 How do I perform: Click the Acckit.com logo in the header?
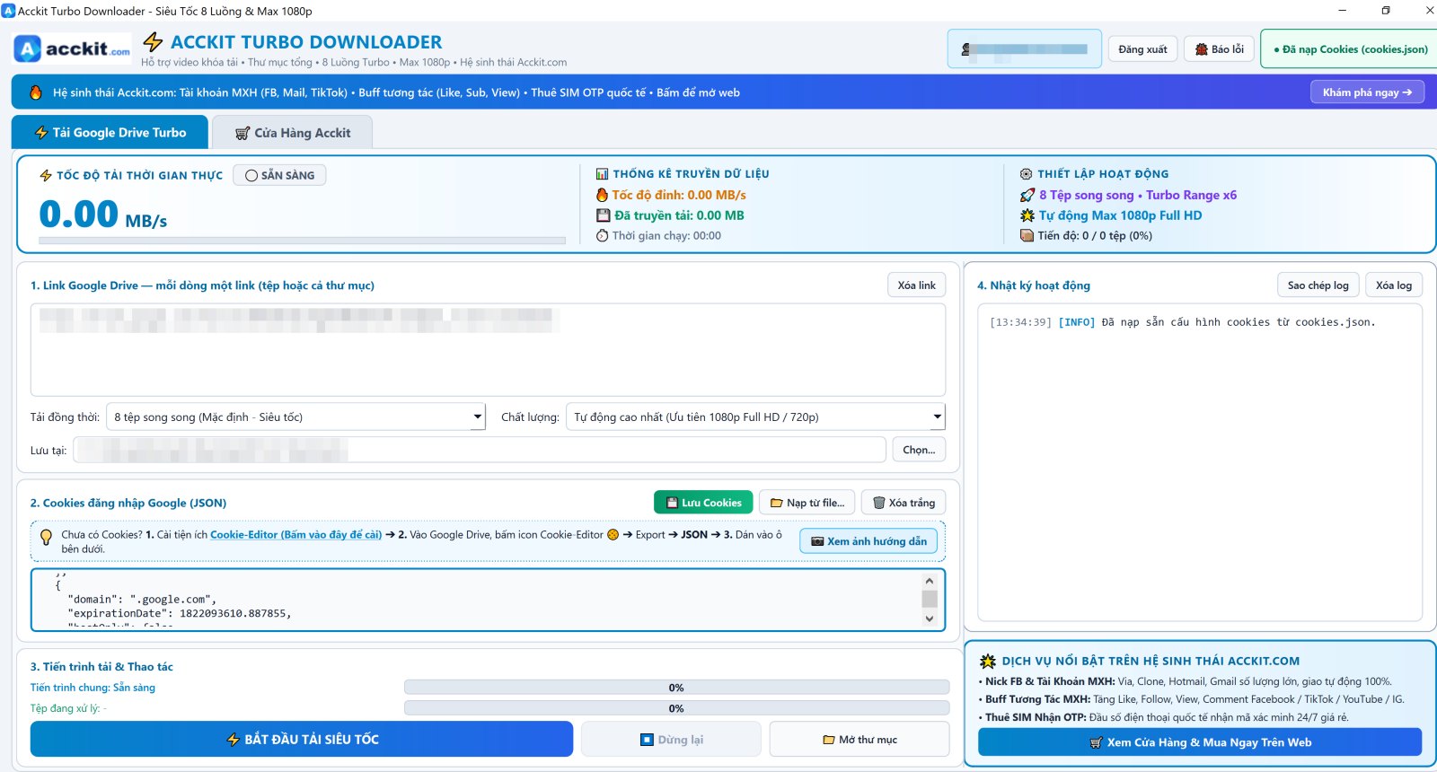[73, 48]
